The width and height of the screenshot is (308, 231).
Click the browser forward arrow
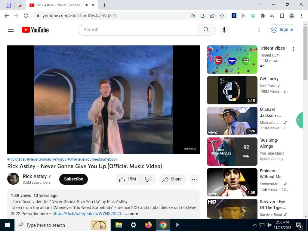point(16,16)
